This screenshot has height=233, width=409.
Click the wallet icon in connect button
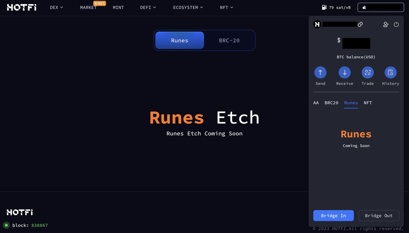click(x=364, y=7)
